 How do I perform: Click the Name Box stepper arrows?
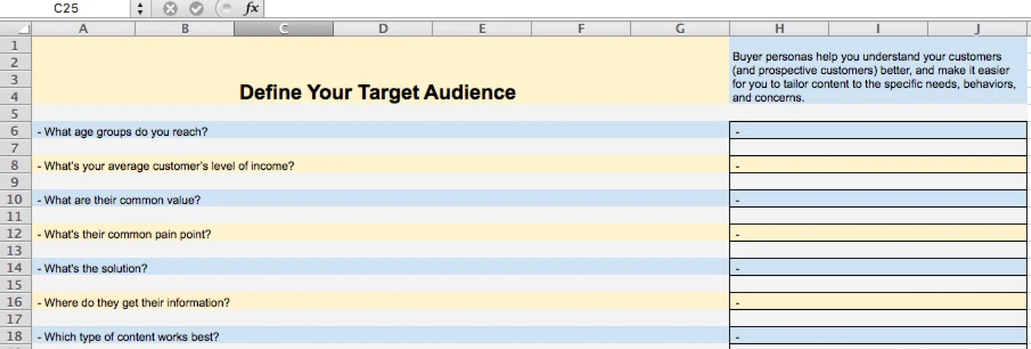pyautogui.click(x=141, y=9)
